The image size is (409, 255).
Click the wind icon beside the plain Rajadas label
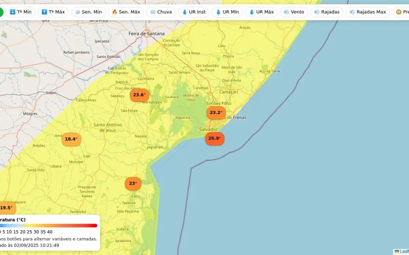click(x=317, y=12)
